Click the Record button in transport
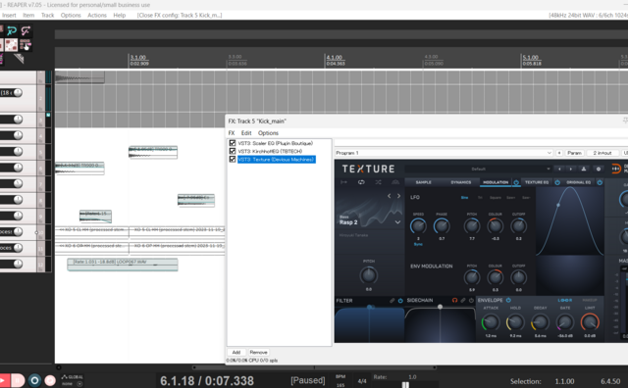Screen dimensions: 628x388 (x=34, y=380)
